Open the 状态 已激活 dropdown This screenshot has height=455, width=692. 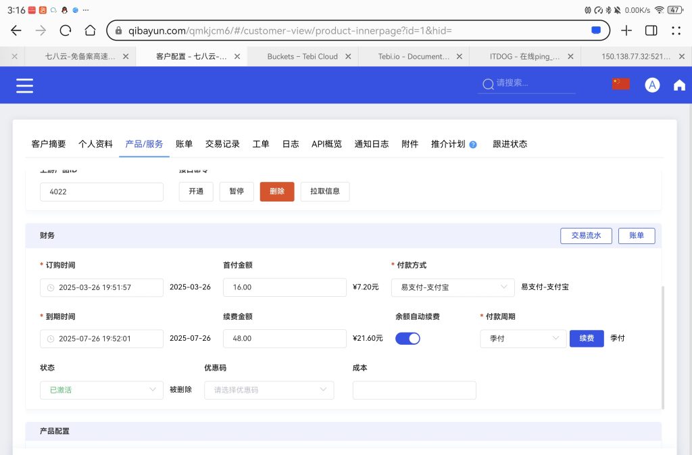tap(101, 390)
